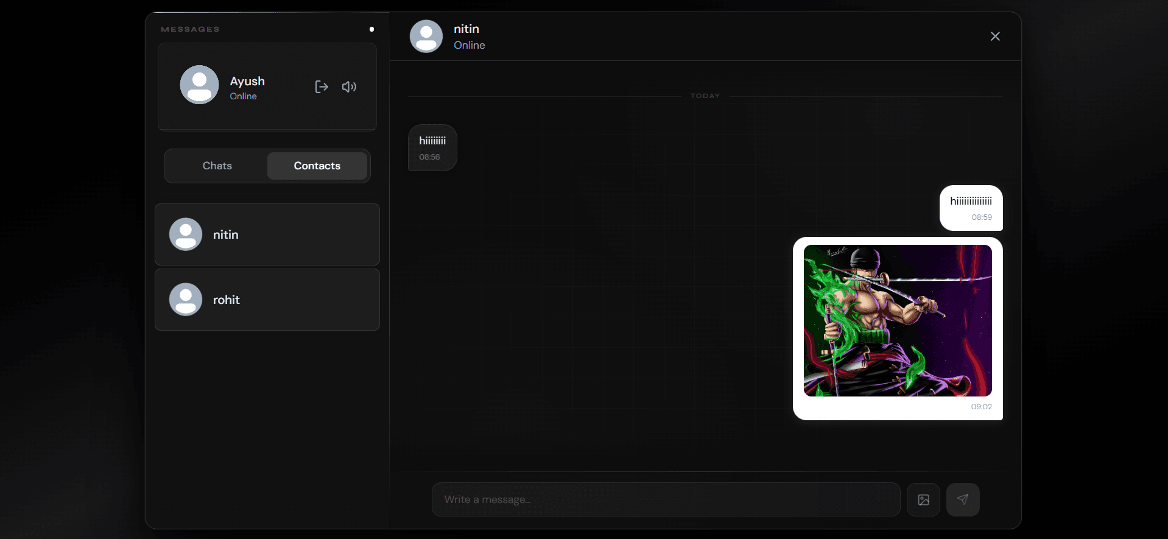Select the received hiiiiiiii message bubble
The width and height of the screenshot is (1168, 539).
(432, 148)
